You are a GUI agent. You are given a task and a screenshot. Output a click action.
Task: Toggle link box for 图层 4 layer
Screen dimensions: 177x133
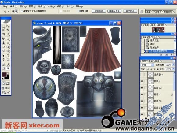tap(146, 81)
